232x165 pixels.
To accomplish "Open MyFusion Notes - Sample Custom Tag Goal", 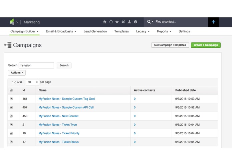I will pyautogui.click(x=67, y=99).
